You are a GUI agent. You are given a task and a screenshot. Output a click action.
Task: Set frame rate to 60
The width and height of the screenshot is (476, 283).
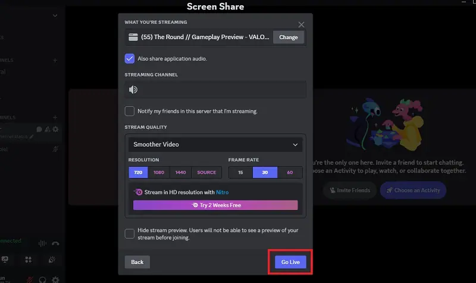pos(290,172)
